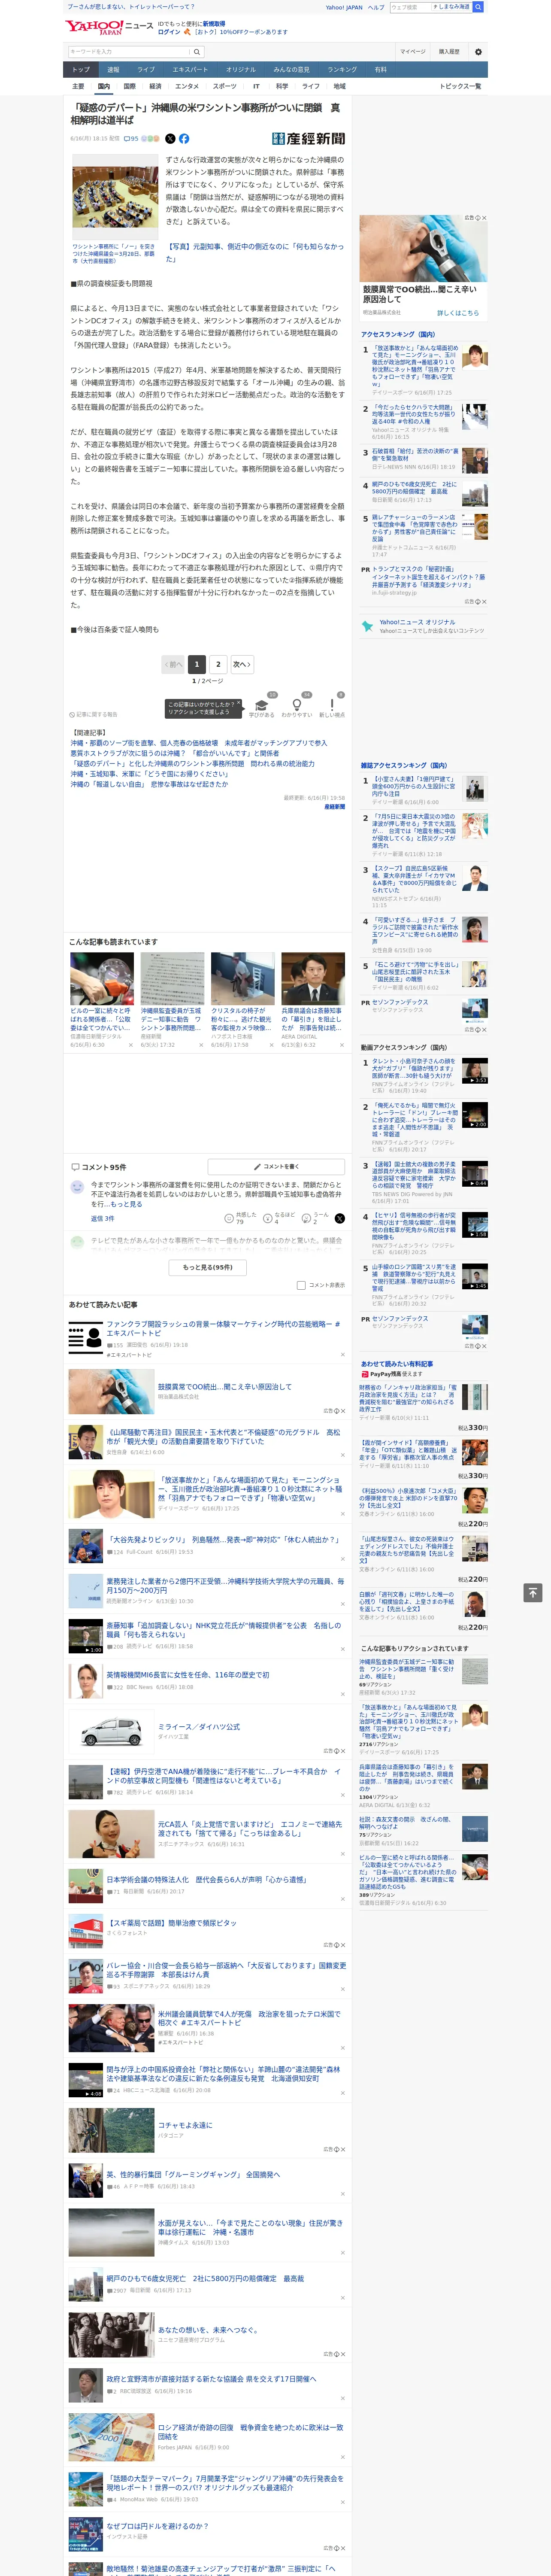The height and width of the screenshot is (2576, 551).
Task: Select the オリジナル navigation tab
Action: tap(241, 70)
